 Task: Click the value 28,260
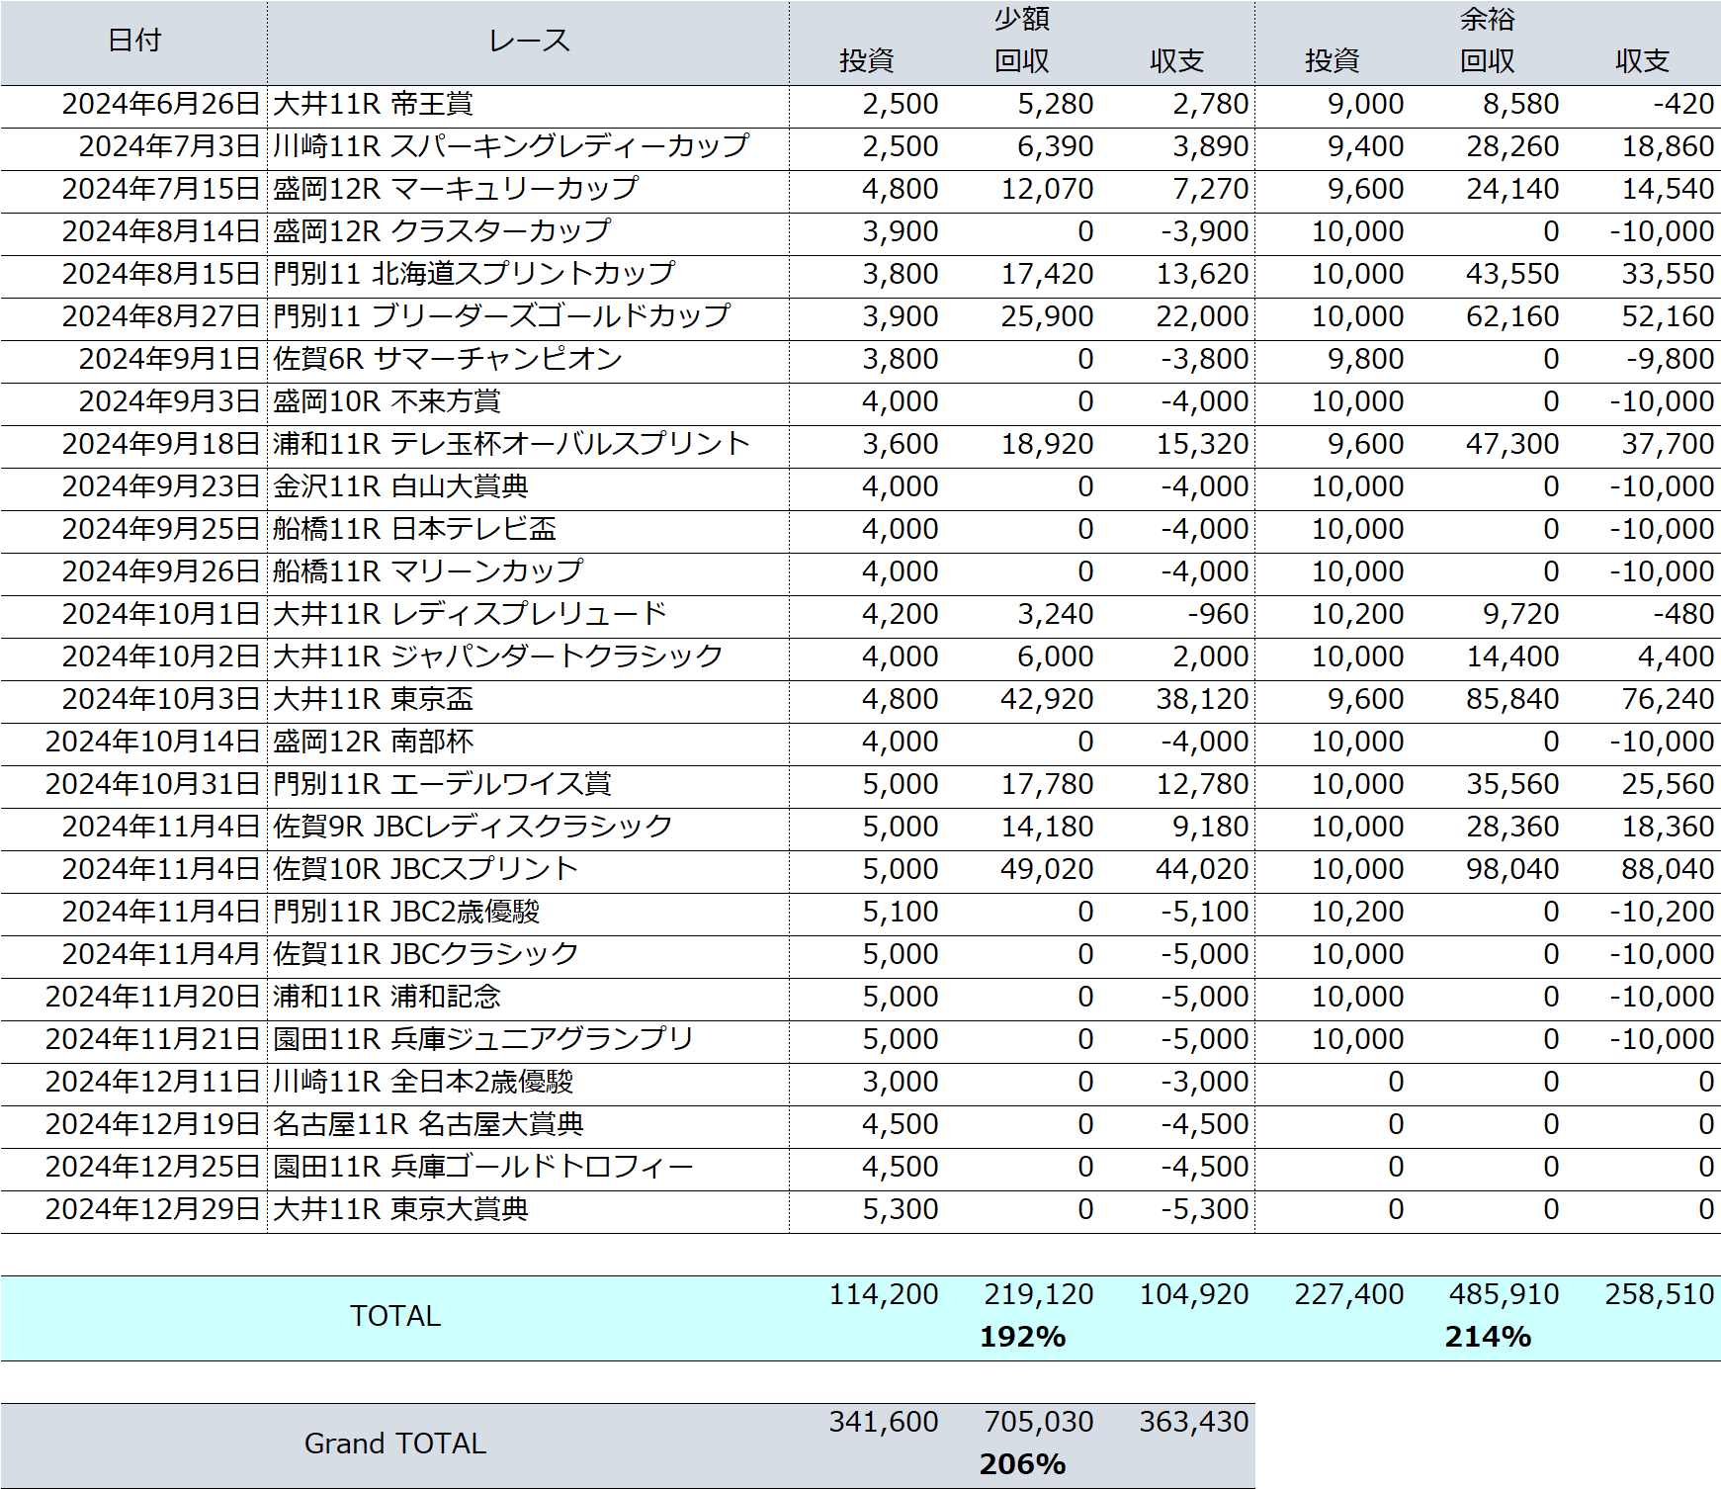(x=1512, y=146)
